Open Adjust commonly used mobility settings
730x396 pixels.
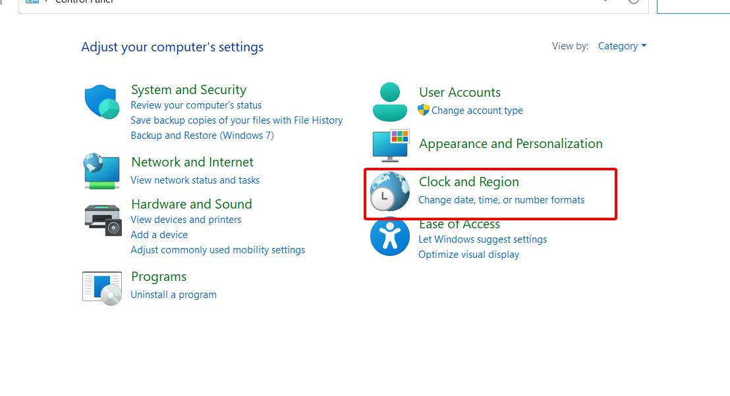pos(218,249)
